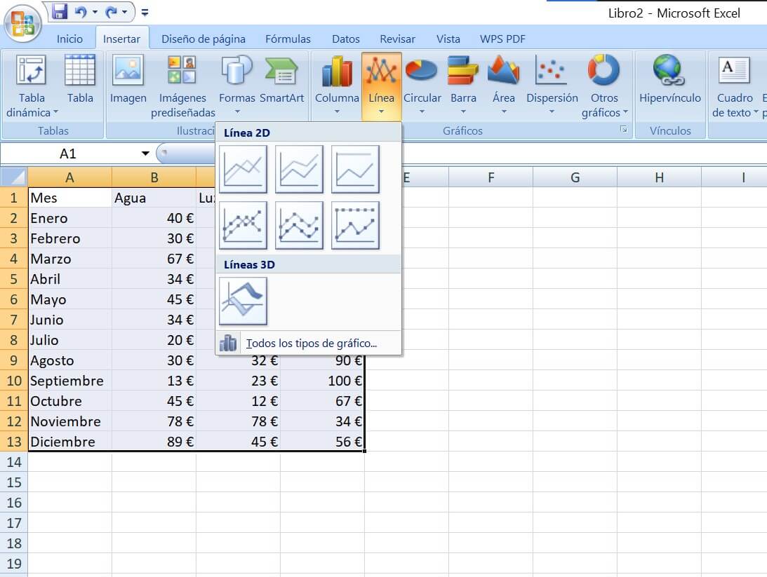Select row 14 header

pyautogui.click(x=14, y=462)
